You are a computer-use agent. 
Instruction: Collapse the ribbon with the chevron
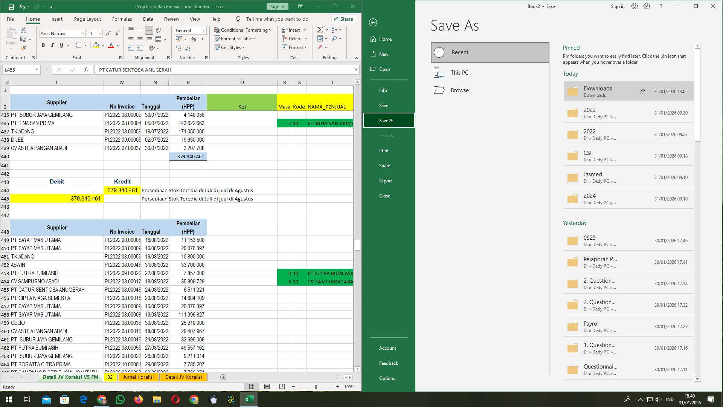pos(356,58)
